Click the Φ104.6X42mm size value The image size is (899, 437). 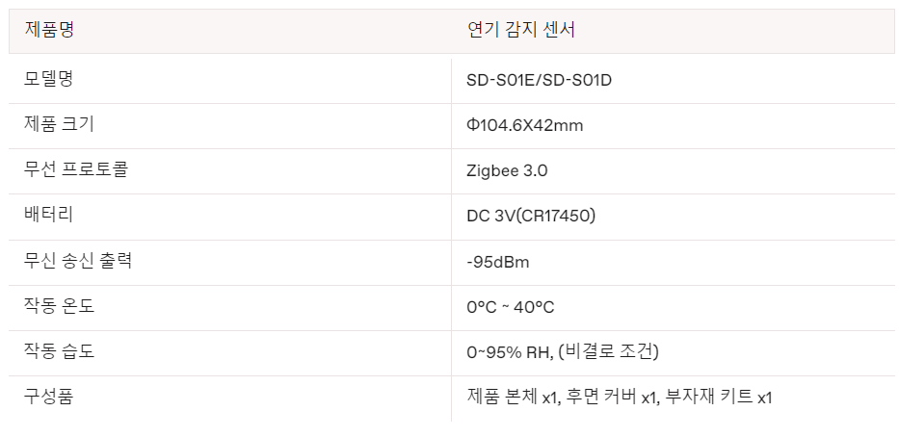point(524,125)
